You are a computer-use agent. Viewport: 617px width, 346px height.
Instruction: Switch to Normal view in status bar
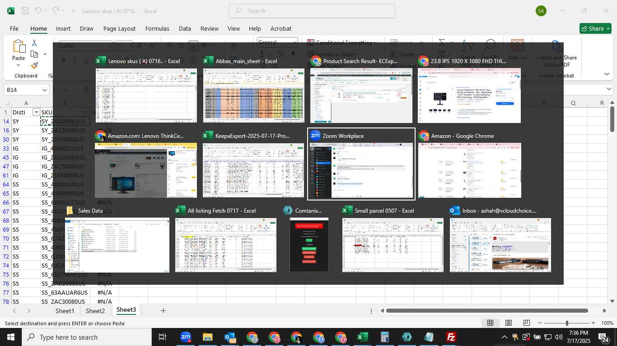490,323
